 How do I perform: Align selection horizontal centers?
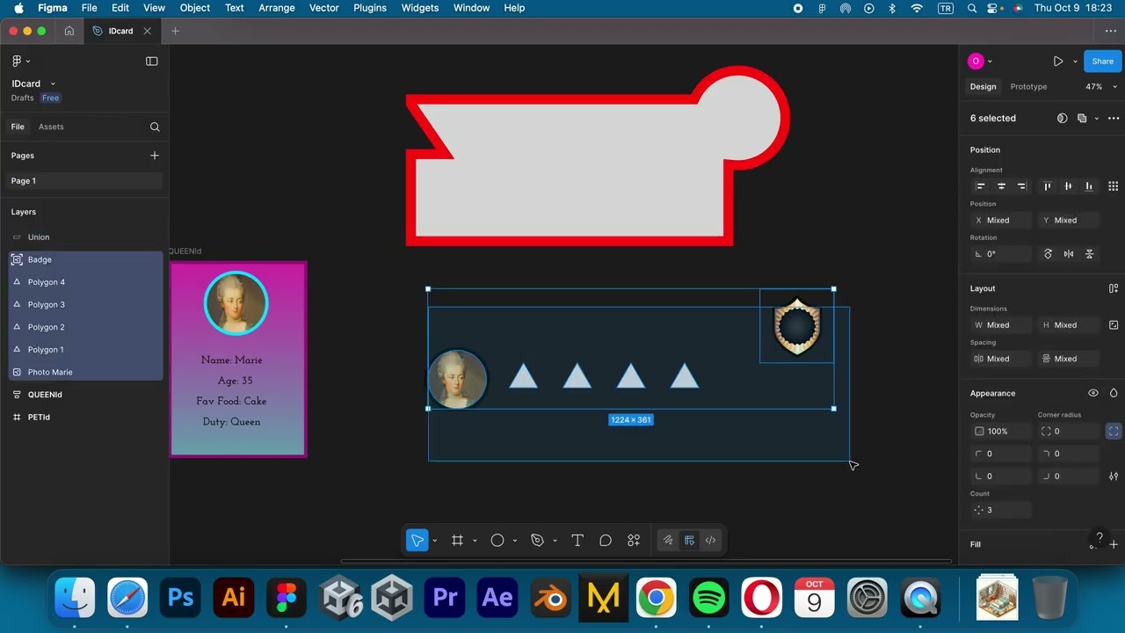coord(1001,186)
